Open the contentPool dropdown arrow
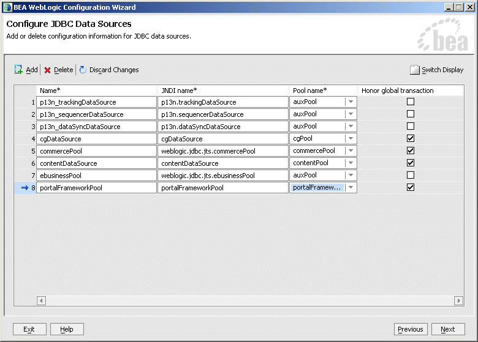 coord(351,163)
